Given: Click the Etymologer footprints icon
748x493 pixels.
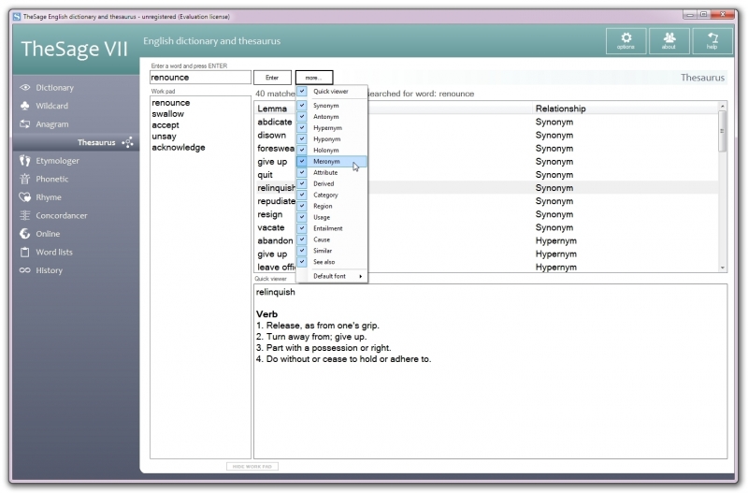Looking at the screenshot, I should [x=25, y=160].
